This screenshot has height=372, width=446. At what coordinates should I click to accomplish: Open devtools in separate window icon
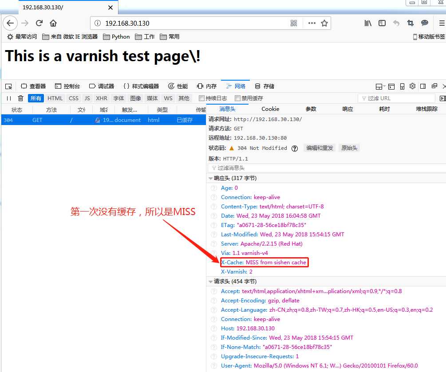point(434,86)
